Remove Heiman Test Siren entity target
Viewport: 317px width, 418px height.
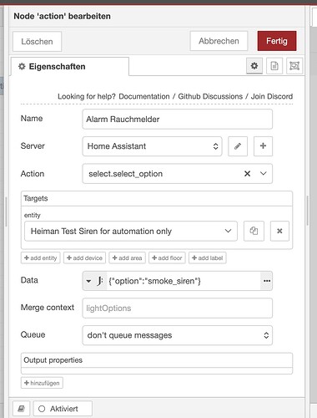(x=279, y=231)
